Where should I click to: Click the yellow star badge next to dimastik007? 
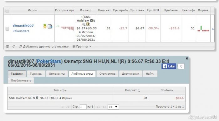point(45,26)
